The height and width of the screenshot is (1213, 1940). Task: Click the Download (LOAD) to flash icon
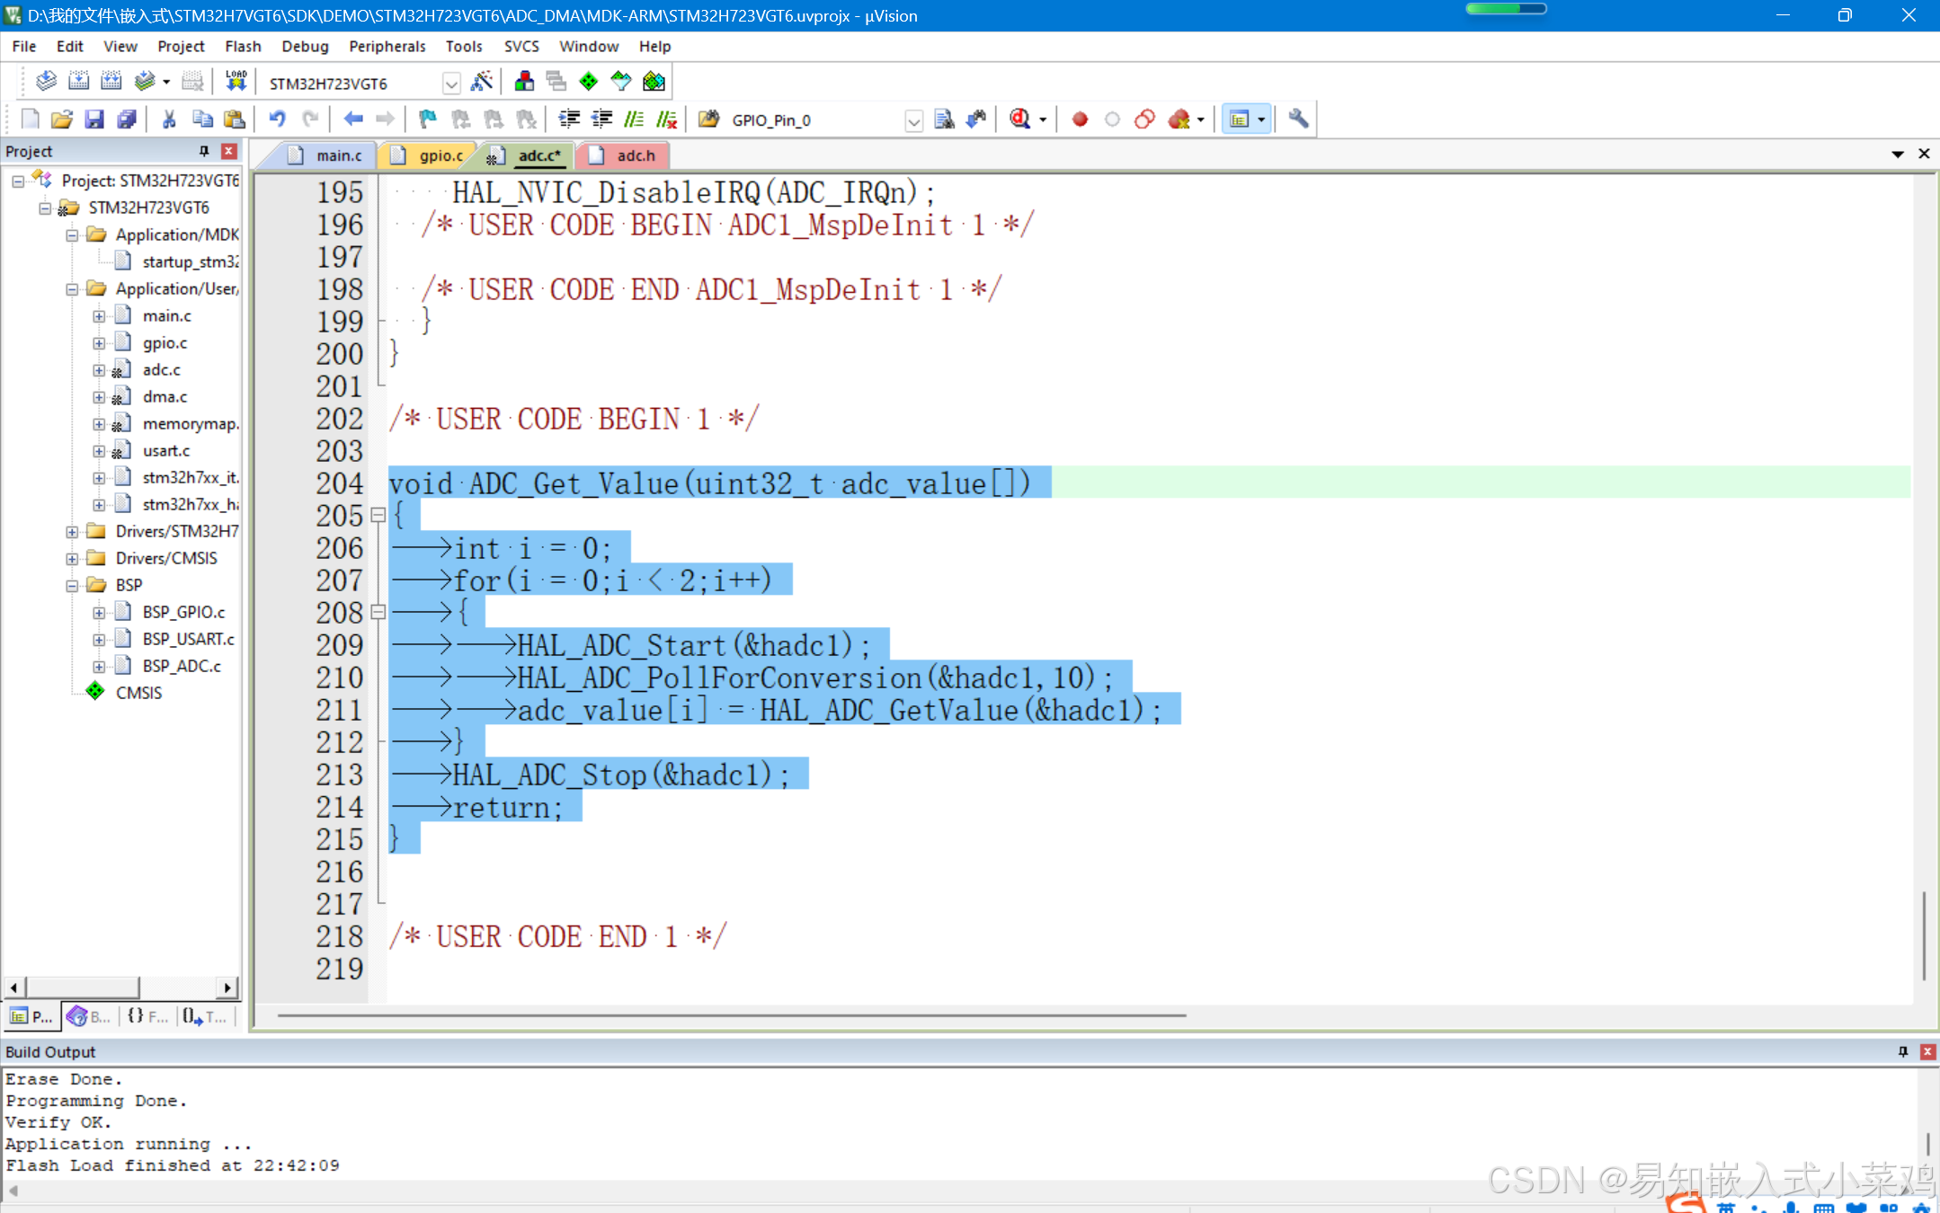[x=236, y=82]
